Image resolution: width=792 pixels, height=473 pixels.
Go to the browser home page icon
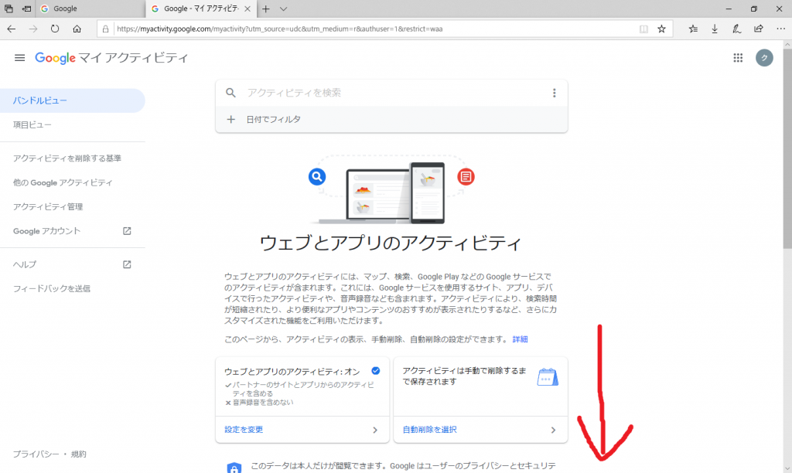77,29
